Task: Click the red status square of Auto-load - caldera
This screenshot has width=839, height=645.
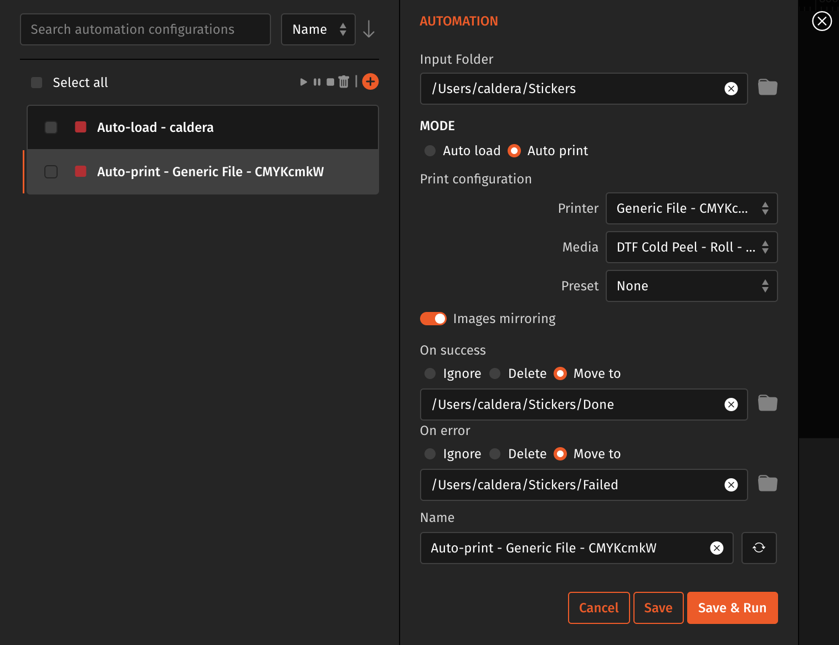Action: click(x=81, y=127)
